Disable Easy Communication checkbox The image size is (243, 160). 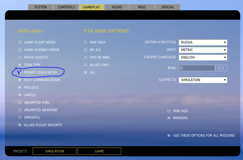tap(20, 80)
